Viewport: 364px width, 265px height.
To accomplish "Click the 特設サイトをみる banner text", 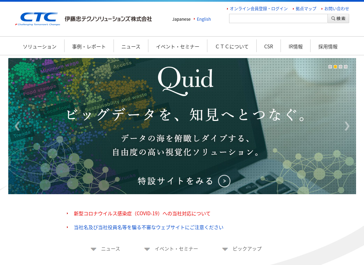I will click(x=176, y=181).
